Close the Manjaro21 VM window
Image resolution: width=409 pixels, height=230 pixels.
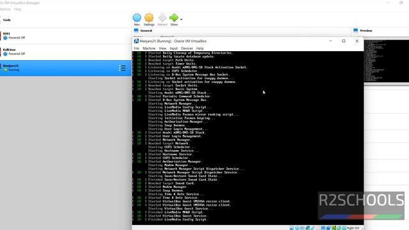357,41
